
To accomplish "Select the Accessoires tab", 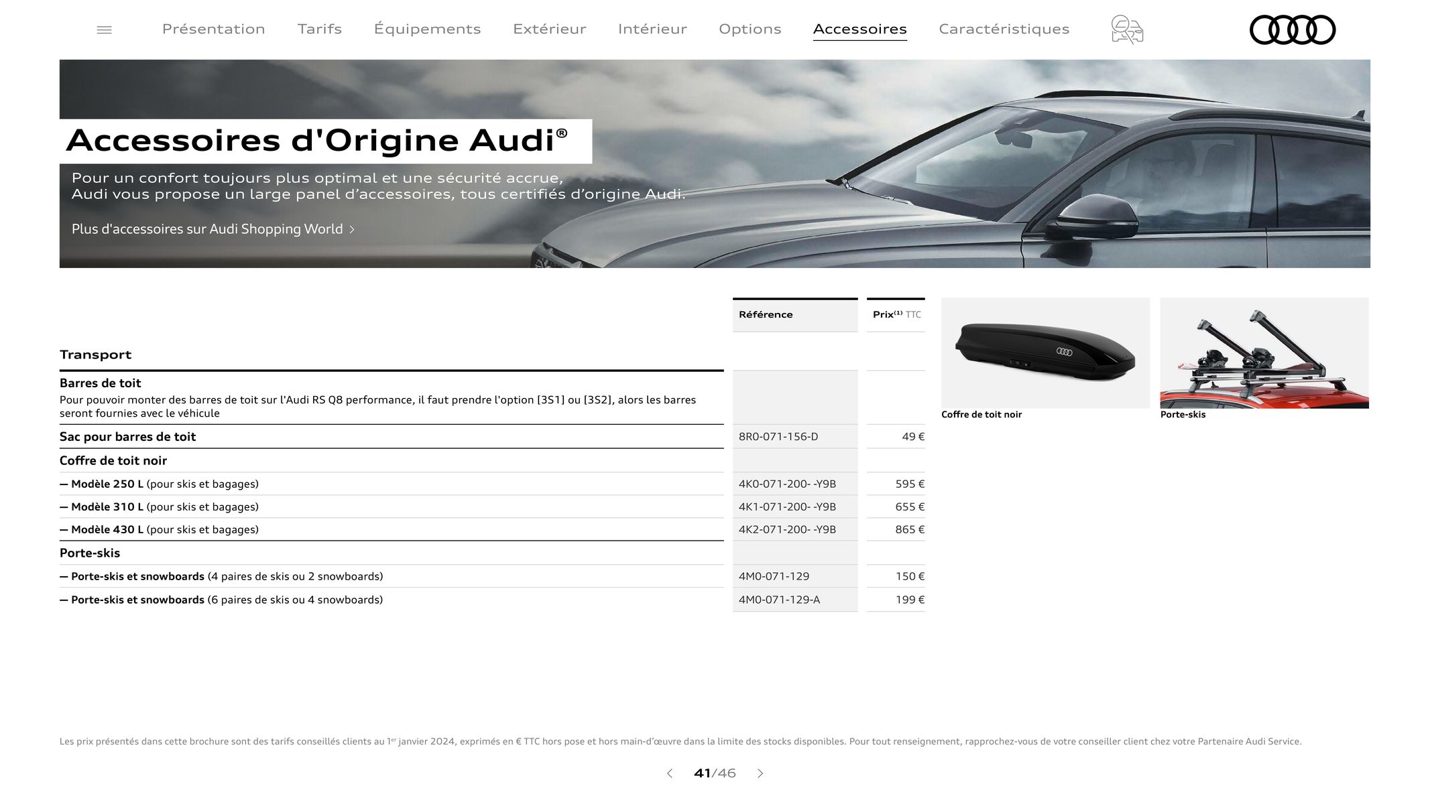I will (860, 29).
